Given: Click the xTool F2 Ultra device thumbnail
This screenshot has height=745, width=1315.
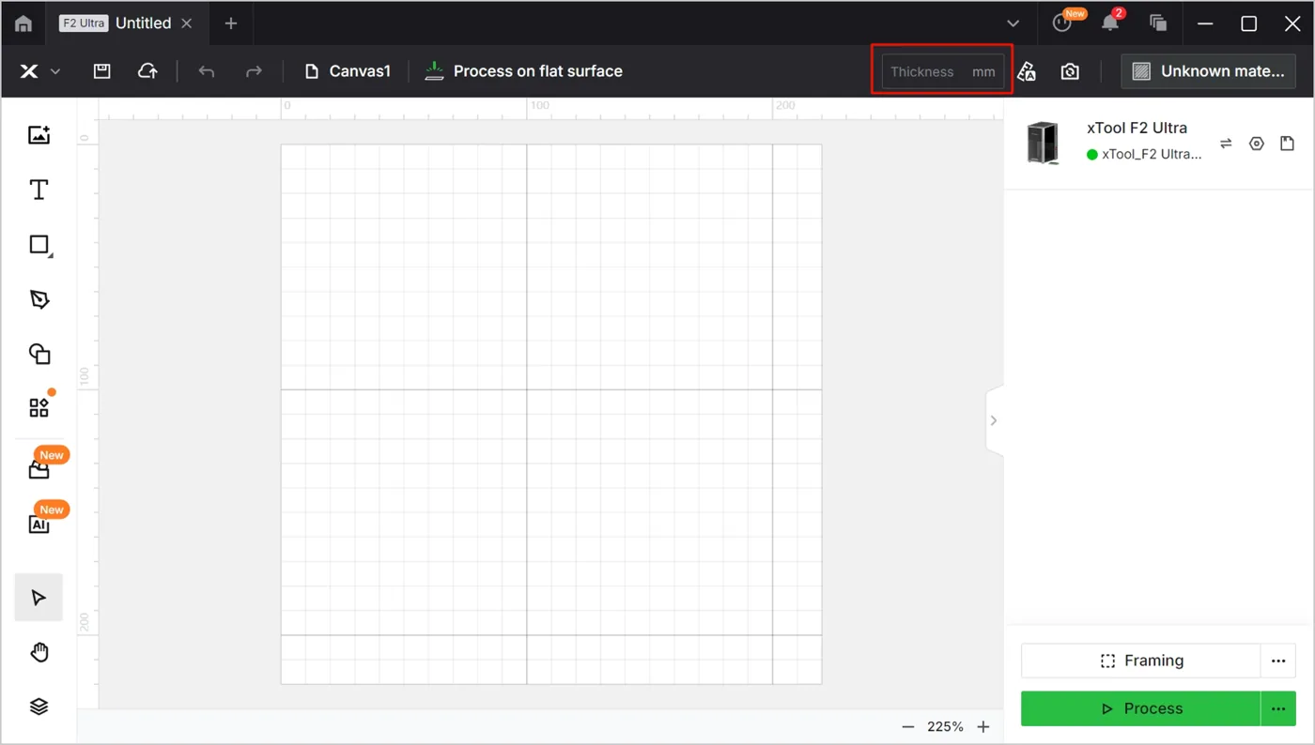Looking at the screenshot, I should (x=1043, y=143).
